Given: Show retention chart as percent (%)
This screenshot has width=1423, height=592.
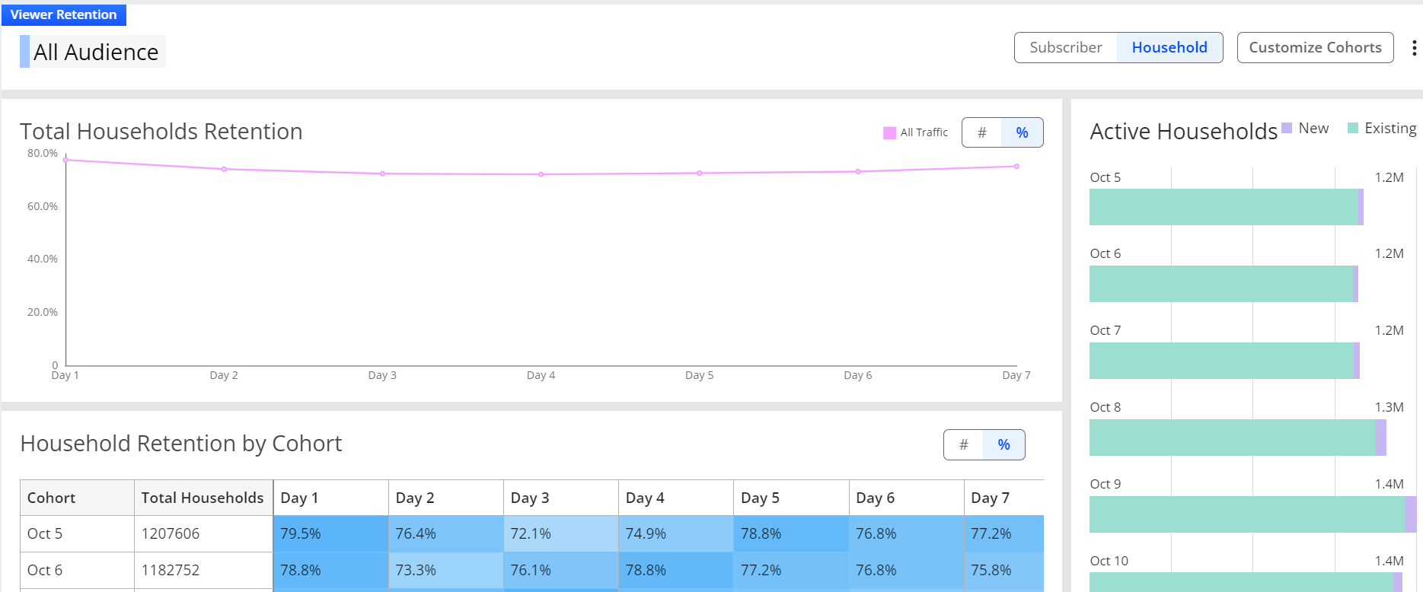Looking at the screenshot, I should (x=1022, y=132).
